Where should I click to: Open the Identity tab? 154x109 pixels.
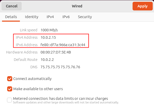(32, 17)
